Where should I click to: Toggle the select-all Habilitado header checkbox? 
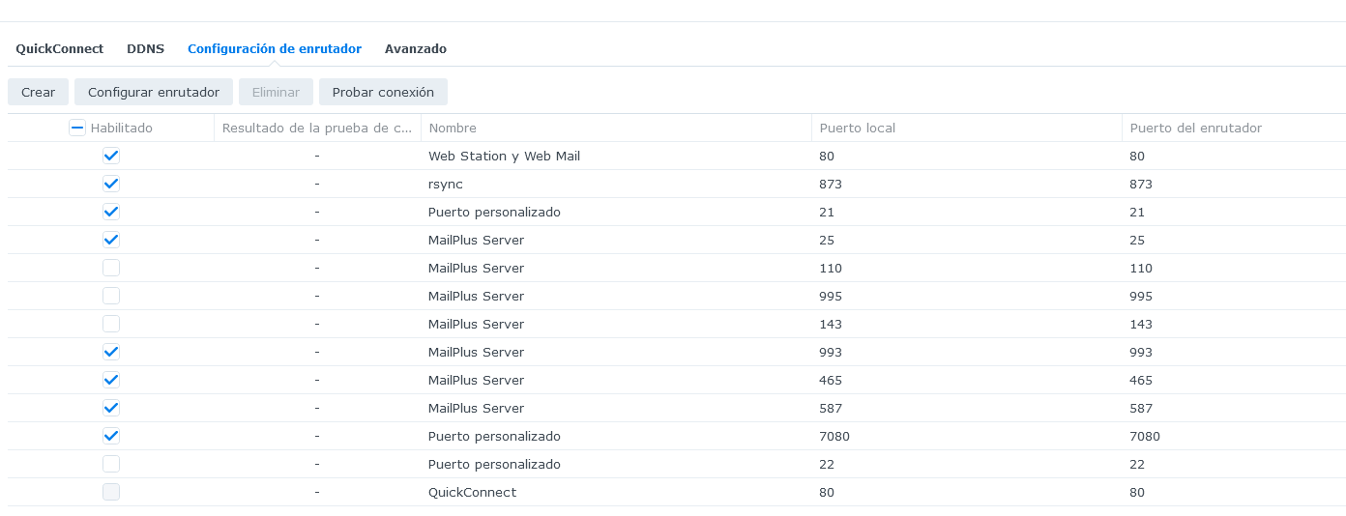pyautogui.click(x=77, y=128)
